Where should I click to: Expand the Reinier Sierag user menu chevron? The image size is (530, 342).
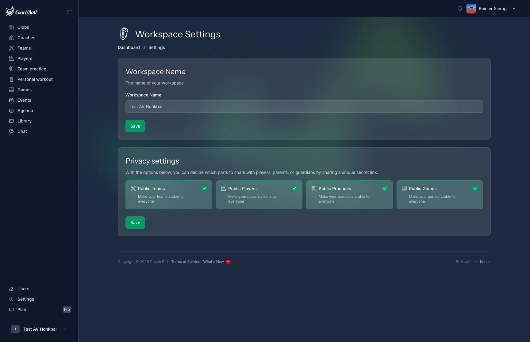[x=514, y=9]
